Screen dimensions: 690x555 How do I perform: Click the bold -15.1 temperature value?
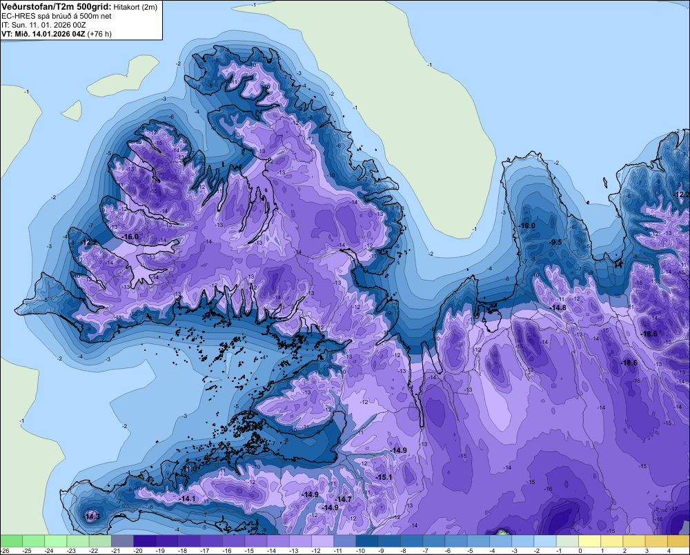(x=384, y=477)
